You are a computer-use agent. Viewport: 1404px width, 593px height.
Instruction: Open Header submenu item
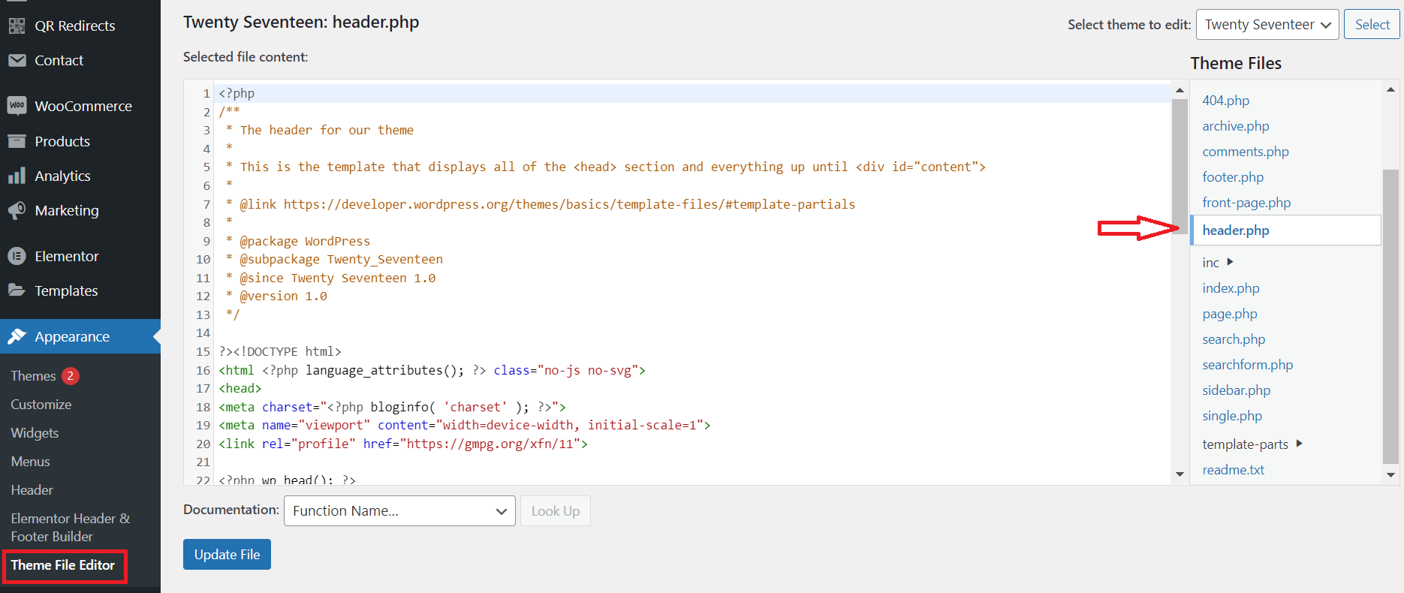[32, 489]
